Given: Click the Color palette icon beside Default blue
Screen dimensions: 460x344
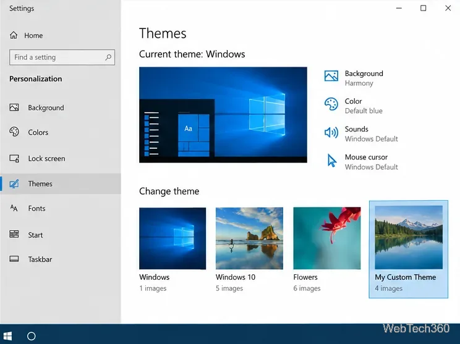Looking at the screenshot, I should point(331,104).
